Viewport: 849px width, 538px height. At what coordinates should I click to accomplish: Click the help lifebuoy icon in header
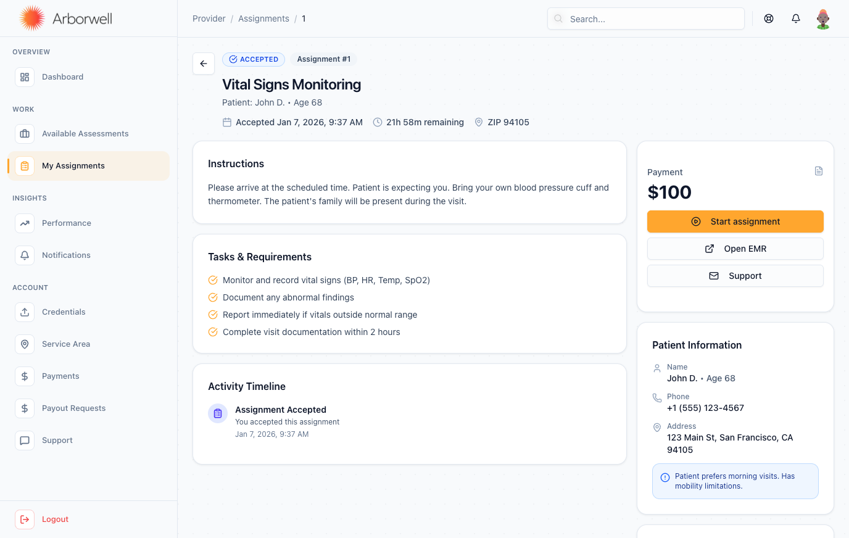pos(769,19)
